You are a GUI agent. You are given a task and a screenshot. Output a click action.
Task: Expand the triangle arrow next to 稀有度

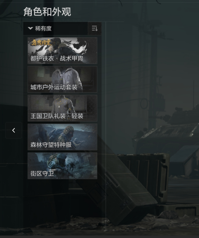31,28
